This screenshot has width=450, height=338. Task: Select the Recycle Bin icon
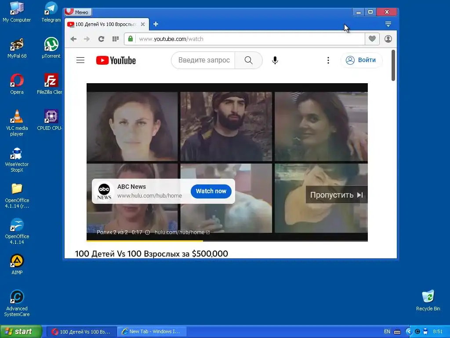[x=428, y=301]
